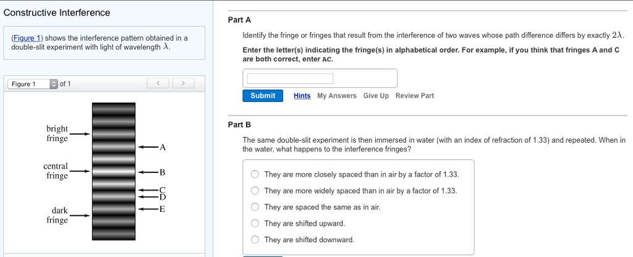Click fringe label B in the figure

point(163,171)
